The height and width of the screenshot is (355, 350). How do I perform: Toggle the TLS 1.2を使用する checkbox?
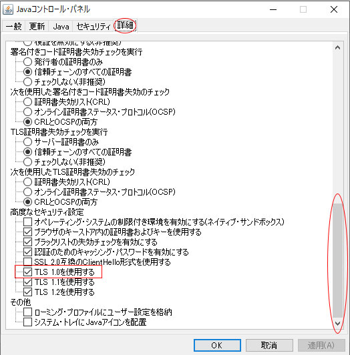point(27,292)
